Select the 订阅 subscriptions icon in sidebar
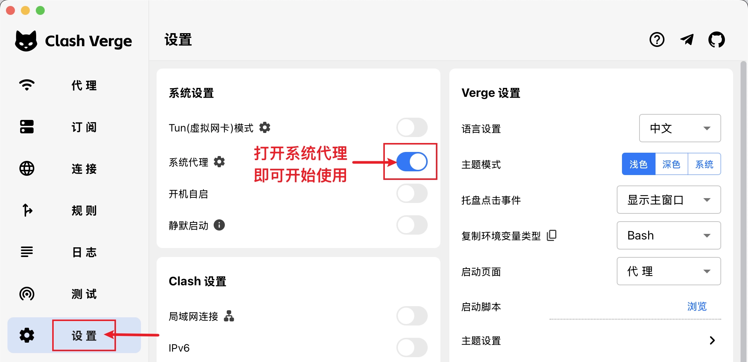This screenshot has width=748, height=362. coord(26,127)
